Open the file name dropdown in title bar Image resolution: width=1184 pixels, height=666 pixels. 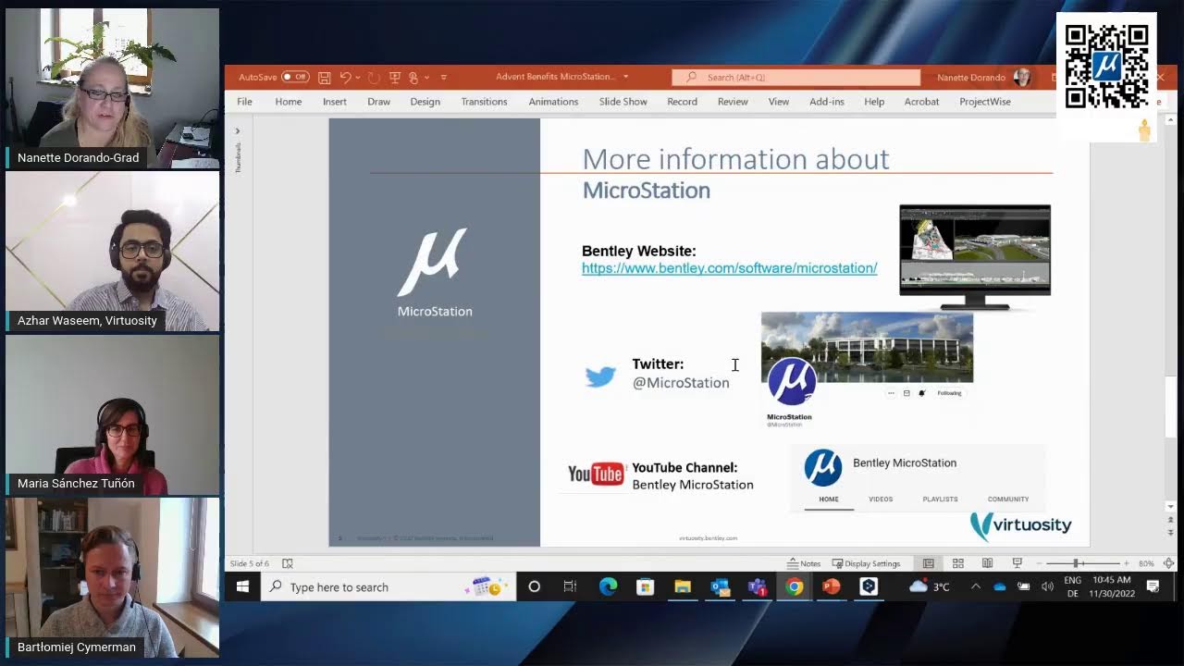[x=626, y=77]
